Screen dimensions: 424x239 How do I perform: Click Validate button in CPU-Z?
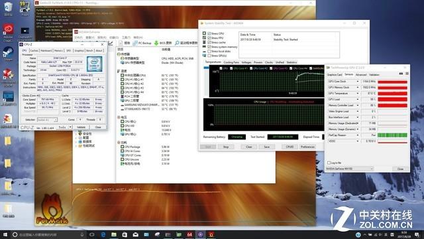pos(81,127)
